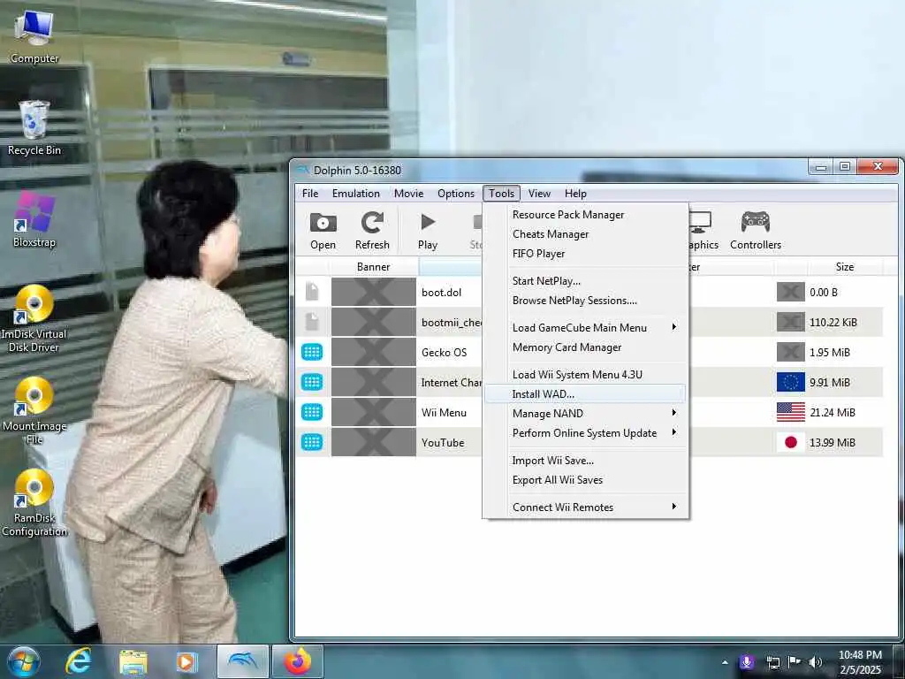
Task: Click the microphone tray icon
Action: (x=746, y=662)
